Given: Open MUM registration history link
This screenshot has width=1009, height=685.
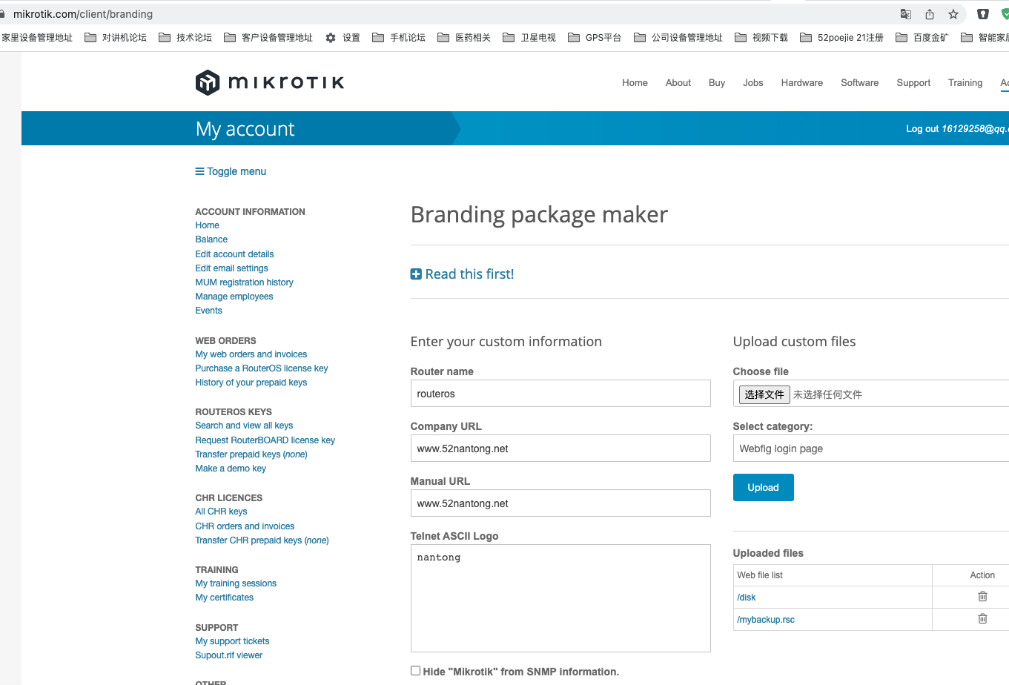Looking at the screenshot, I should (x=244, y=282).
